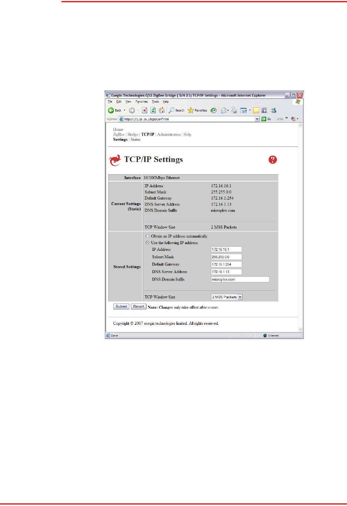
Task: Click the stored DNS Server Address field
Action: 226,272
